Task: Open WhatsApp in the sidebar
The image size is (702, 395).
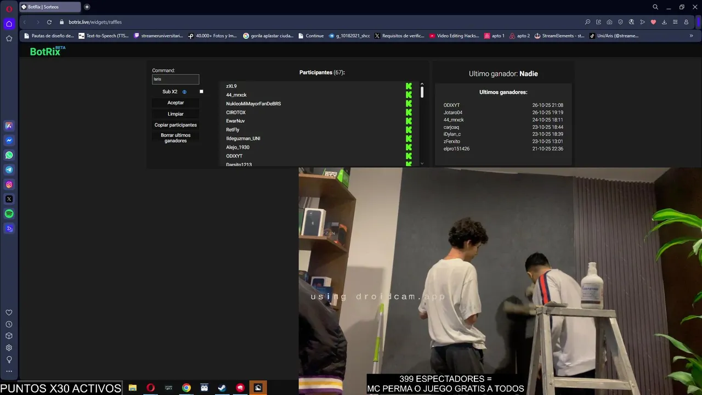Action: click(9, 155)
